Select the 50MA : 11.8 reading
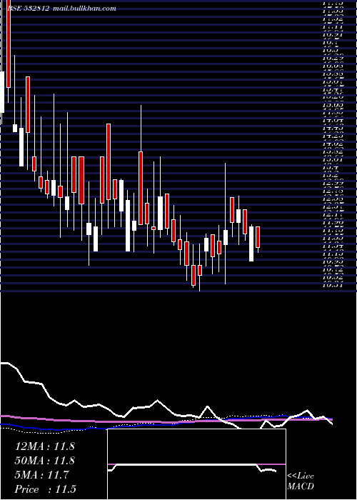 [x=44, y=461]
